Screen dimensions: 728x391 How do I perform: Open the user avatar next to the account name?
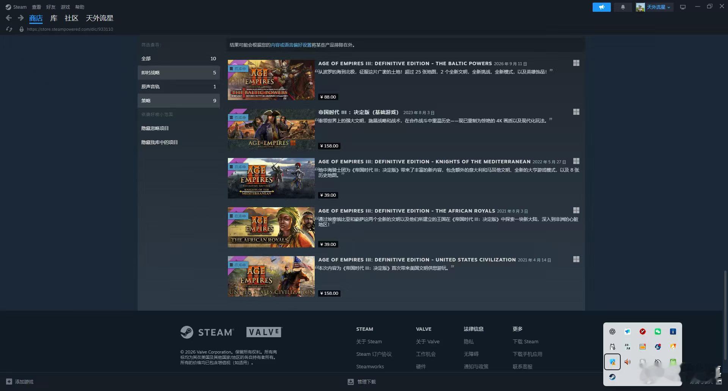(x=640, y=7)
